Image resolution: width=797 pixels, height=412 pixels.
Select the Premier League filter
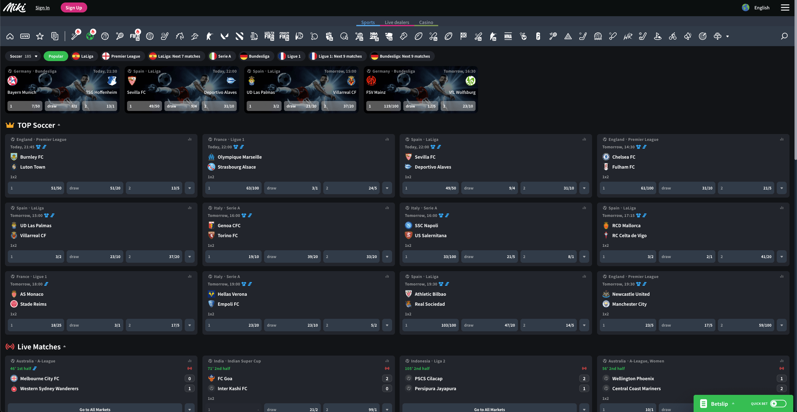click(x=123, y=56)
